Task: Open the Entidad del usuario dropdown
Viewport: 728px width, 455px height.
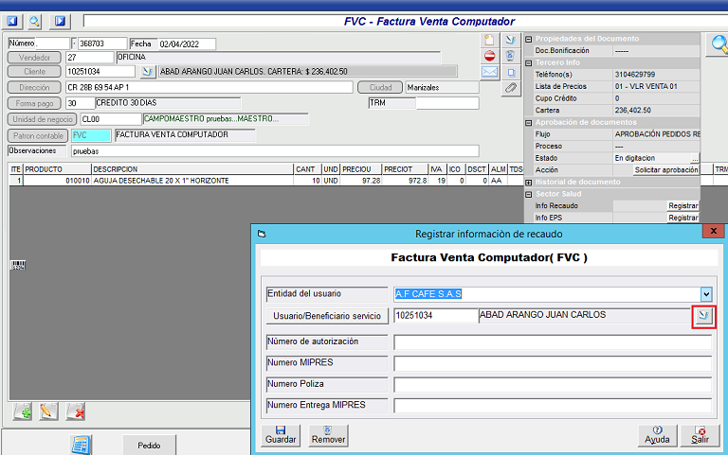Action: (x=705, y=294)
